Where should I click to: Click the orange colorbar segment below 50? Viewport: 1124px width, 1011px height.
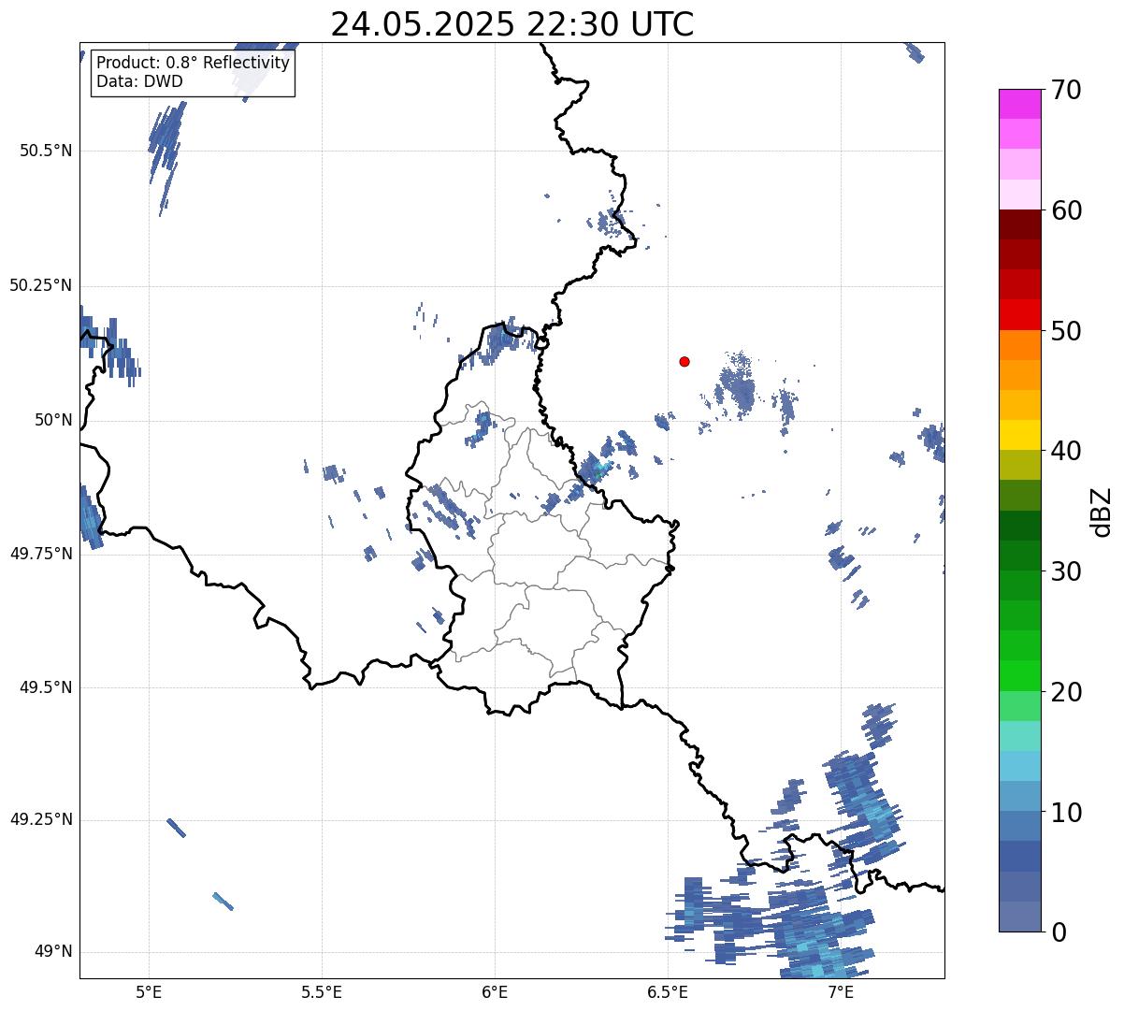coord(1020,345)
